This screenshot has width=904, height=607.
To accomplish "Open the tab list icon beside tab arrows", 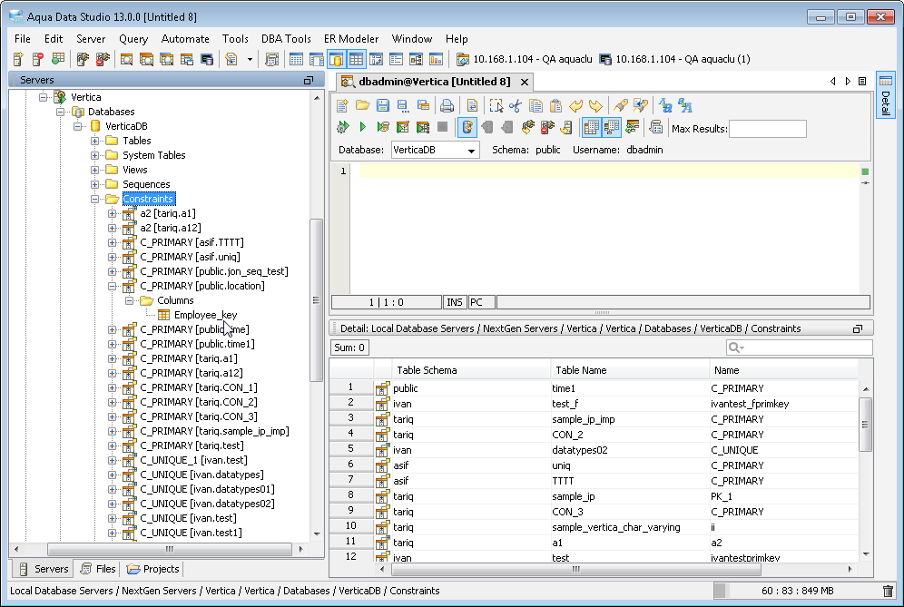I will click(862, 82).
